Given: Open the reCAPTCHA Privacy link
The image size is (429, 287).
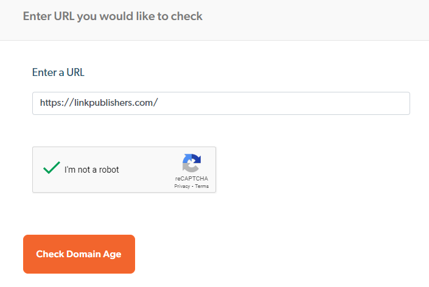Looking at the screenshot, I should click(181, 187).
